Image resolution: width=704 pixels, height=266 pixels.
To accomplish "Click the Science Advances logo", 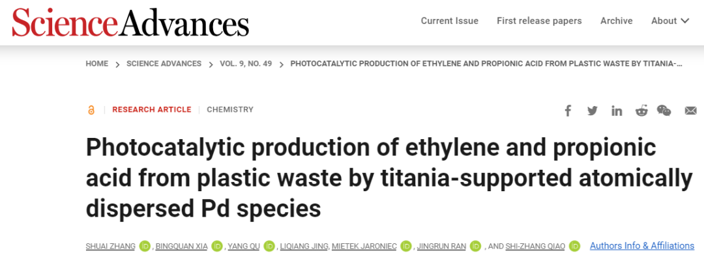I will point(130,22).
